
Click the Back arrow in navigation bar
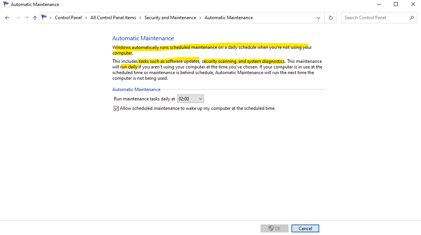click(x=7, y=18)
